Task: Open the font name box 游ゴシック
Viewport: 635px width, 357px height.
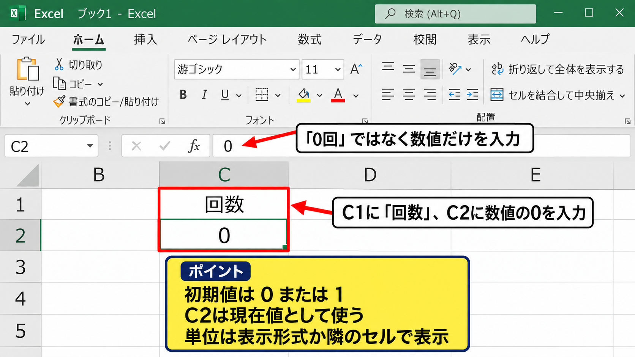Action: coord(237,69)
